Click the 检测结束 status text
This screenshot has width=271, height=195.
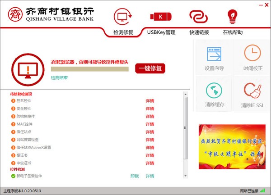tap(59, 78)
